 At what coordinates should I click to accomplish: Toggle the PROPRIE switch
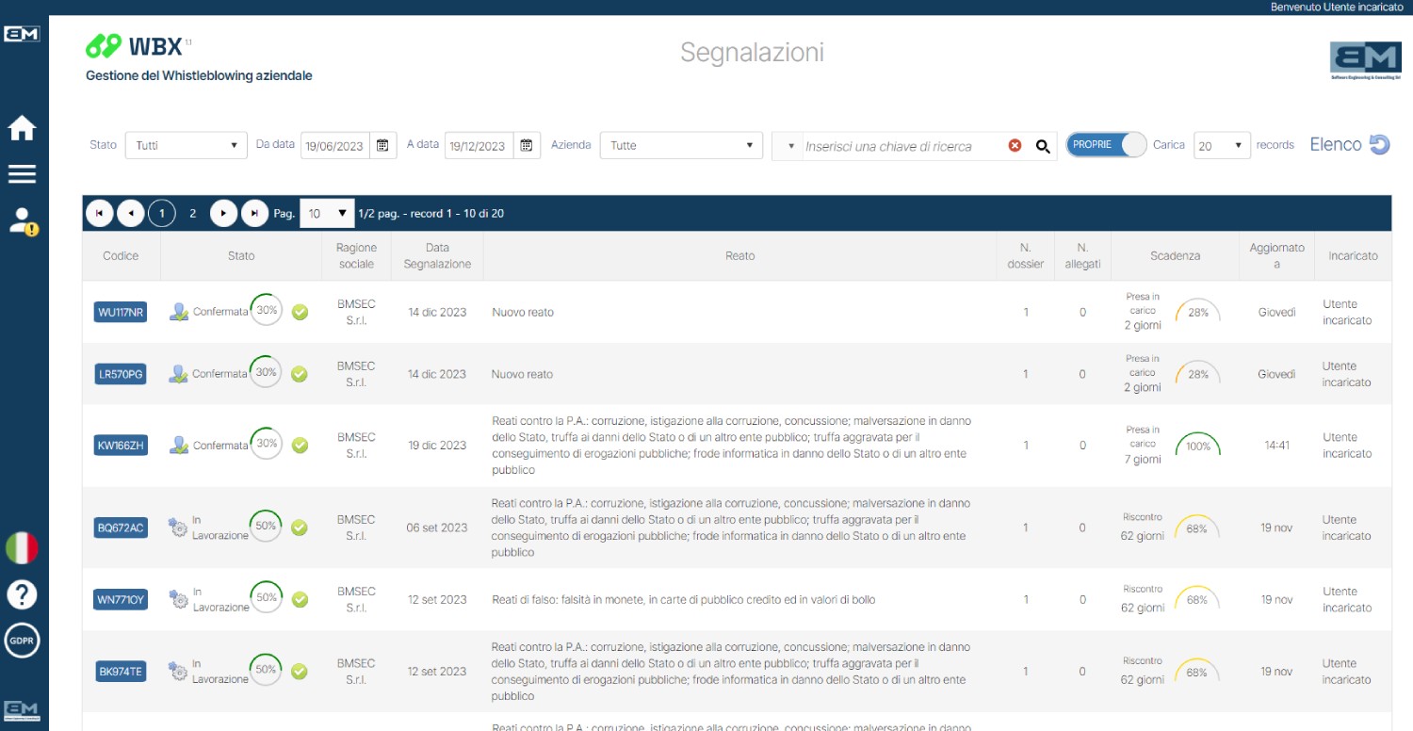click(1106, 145)
